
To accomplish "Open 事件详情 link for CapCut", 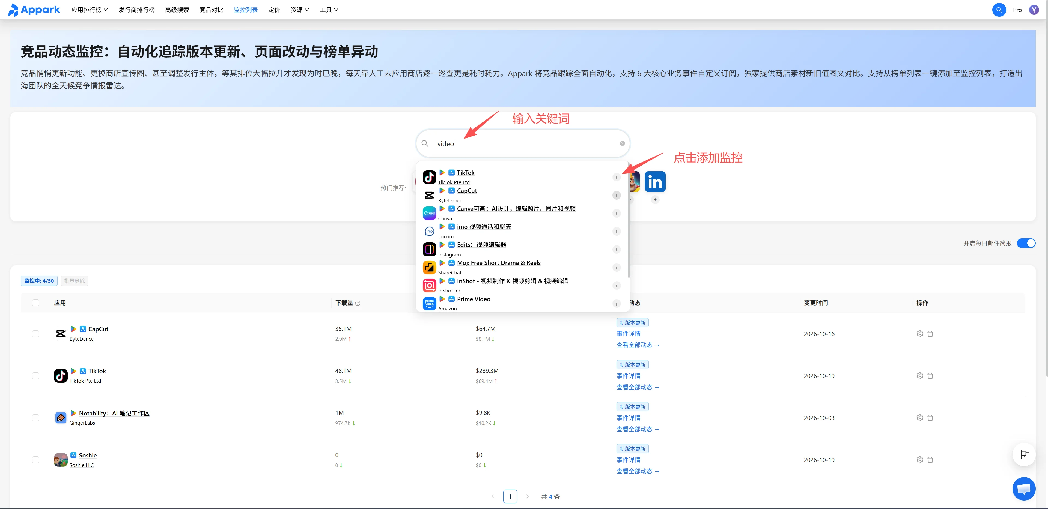I will tap(628, 334).
